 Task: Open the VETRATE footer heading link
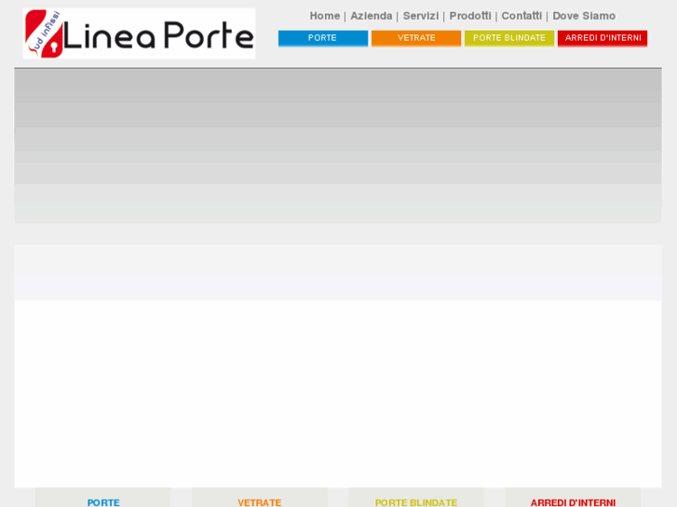[x=260, y=502]
